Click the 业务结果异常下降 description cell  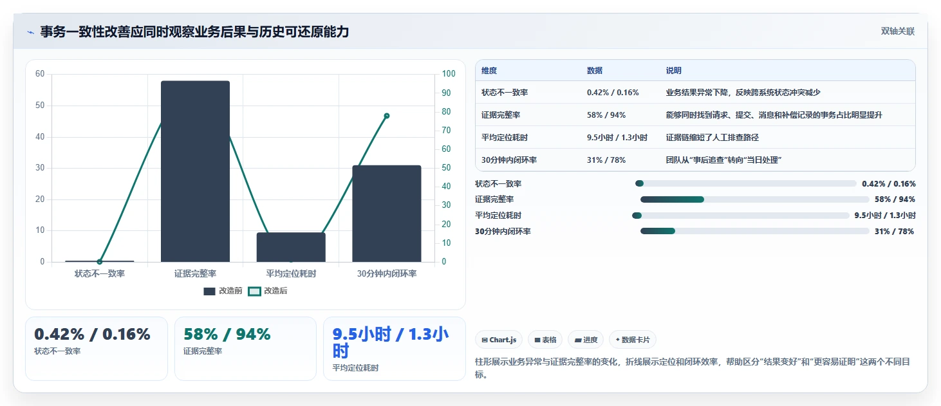[x=743, y=93]
